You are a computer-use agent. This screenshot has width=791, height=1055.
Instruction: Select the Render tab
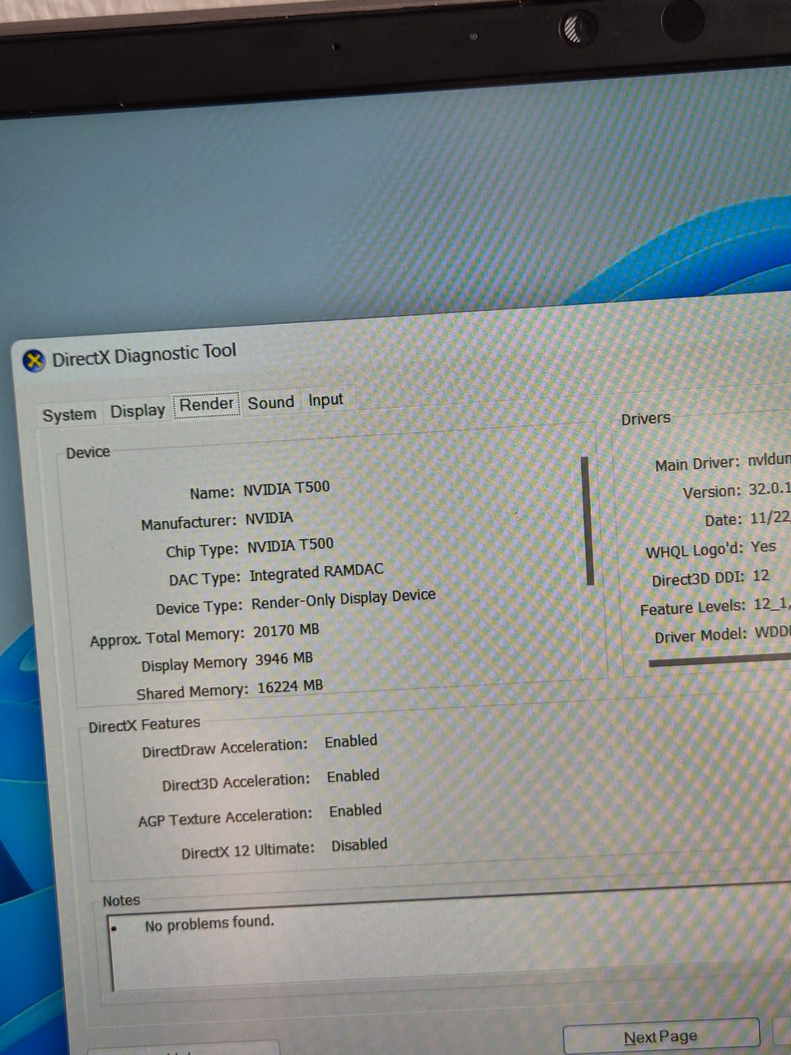click(207, 404)
